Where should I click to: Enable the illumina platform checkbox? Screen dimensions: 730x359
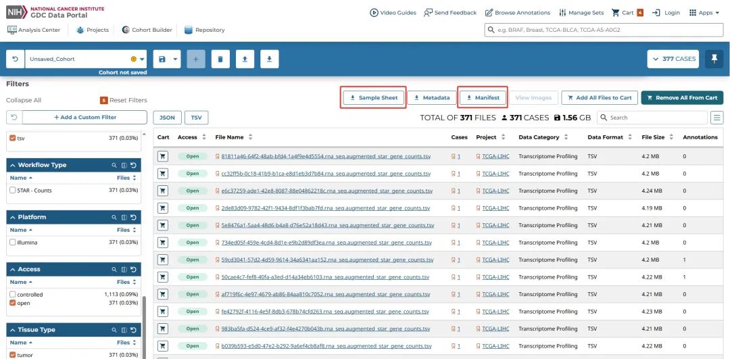pos(13,242)
